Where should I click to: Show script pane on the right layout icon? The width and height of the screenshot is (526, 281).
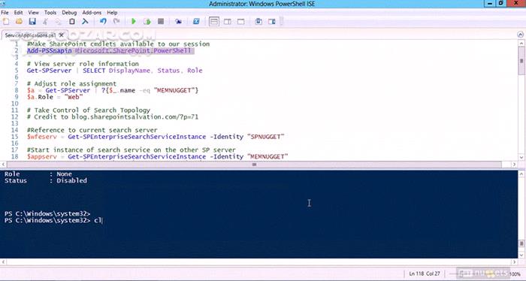227,22
